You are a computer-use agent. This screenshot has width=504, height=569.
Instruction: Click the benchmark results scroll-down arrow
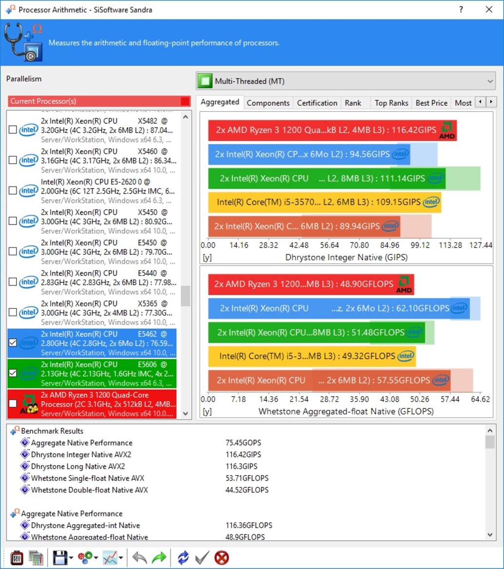(x=490, y=534)
